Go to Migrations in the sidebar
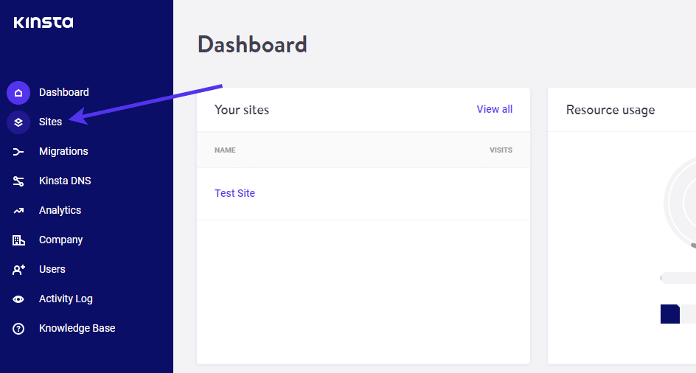Screen dimensions: 696x373 (x=63, y=151)
